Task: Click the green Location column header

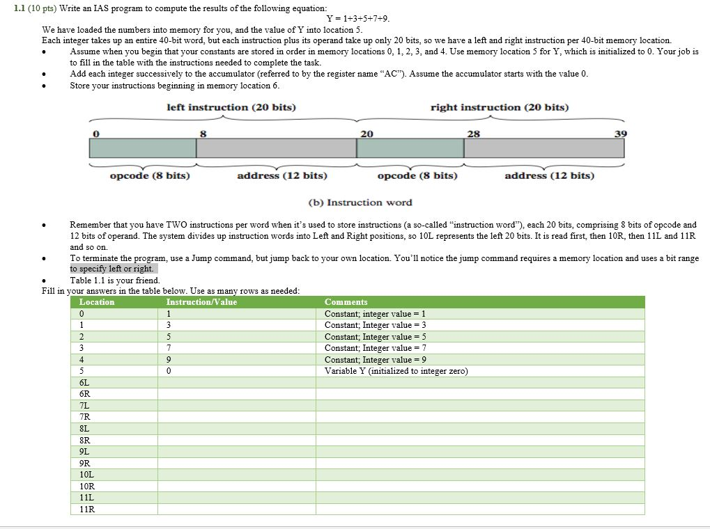Action: pyautogui.click(x=97, y=302)
